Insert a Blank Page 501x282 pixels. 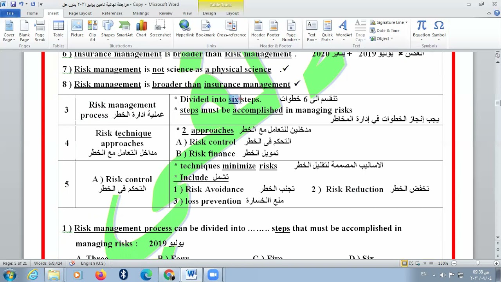[24, 31]
